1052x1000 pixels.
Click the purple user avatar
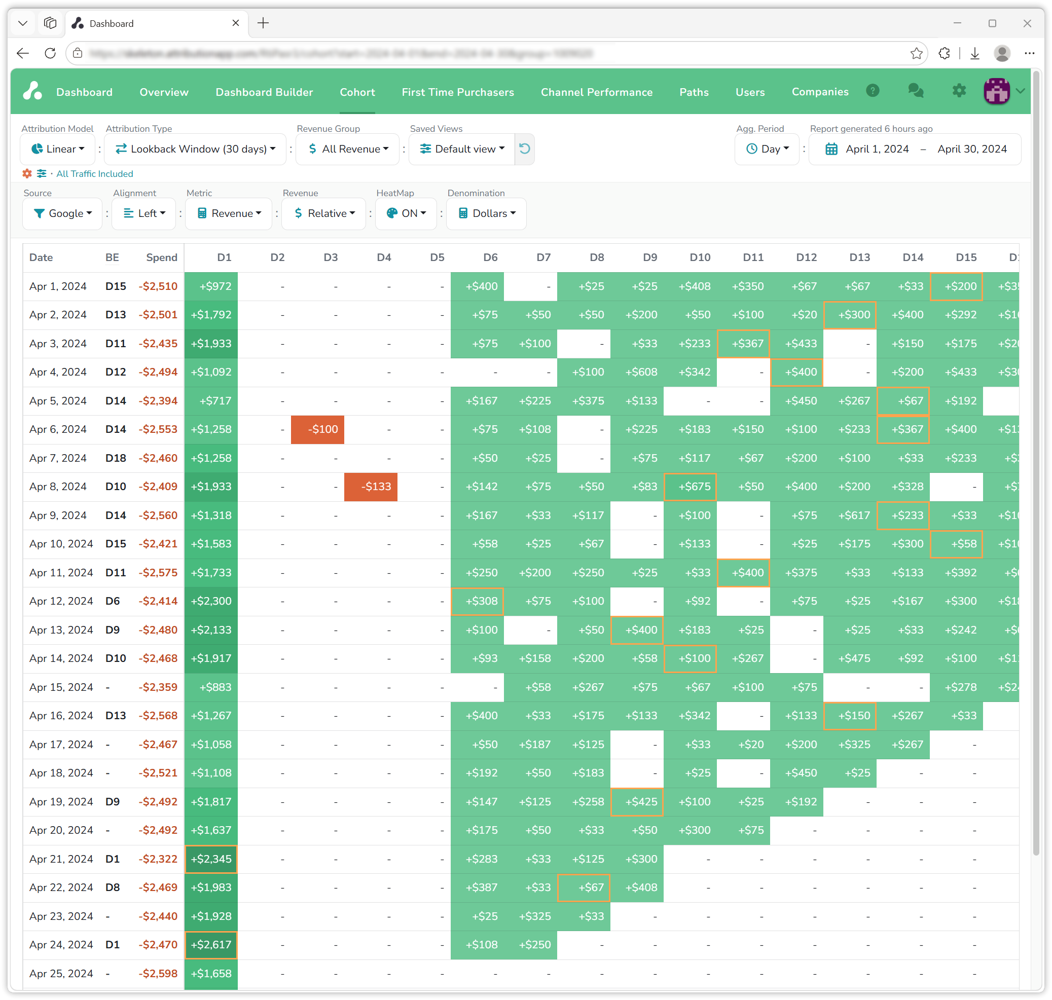[x=996, y=91]
